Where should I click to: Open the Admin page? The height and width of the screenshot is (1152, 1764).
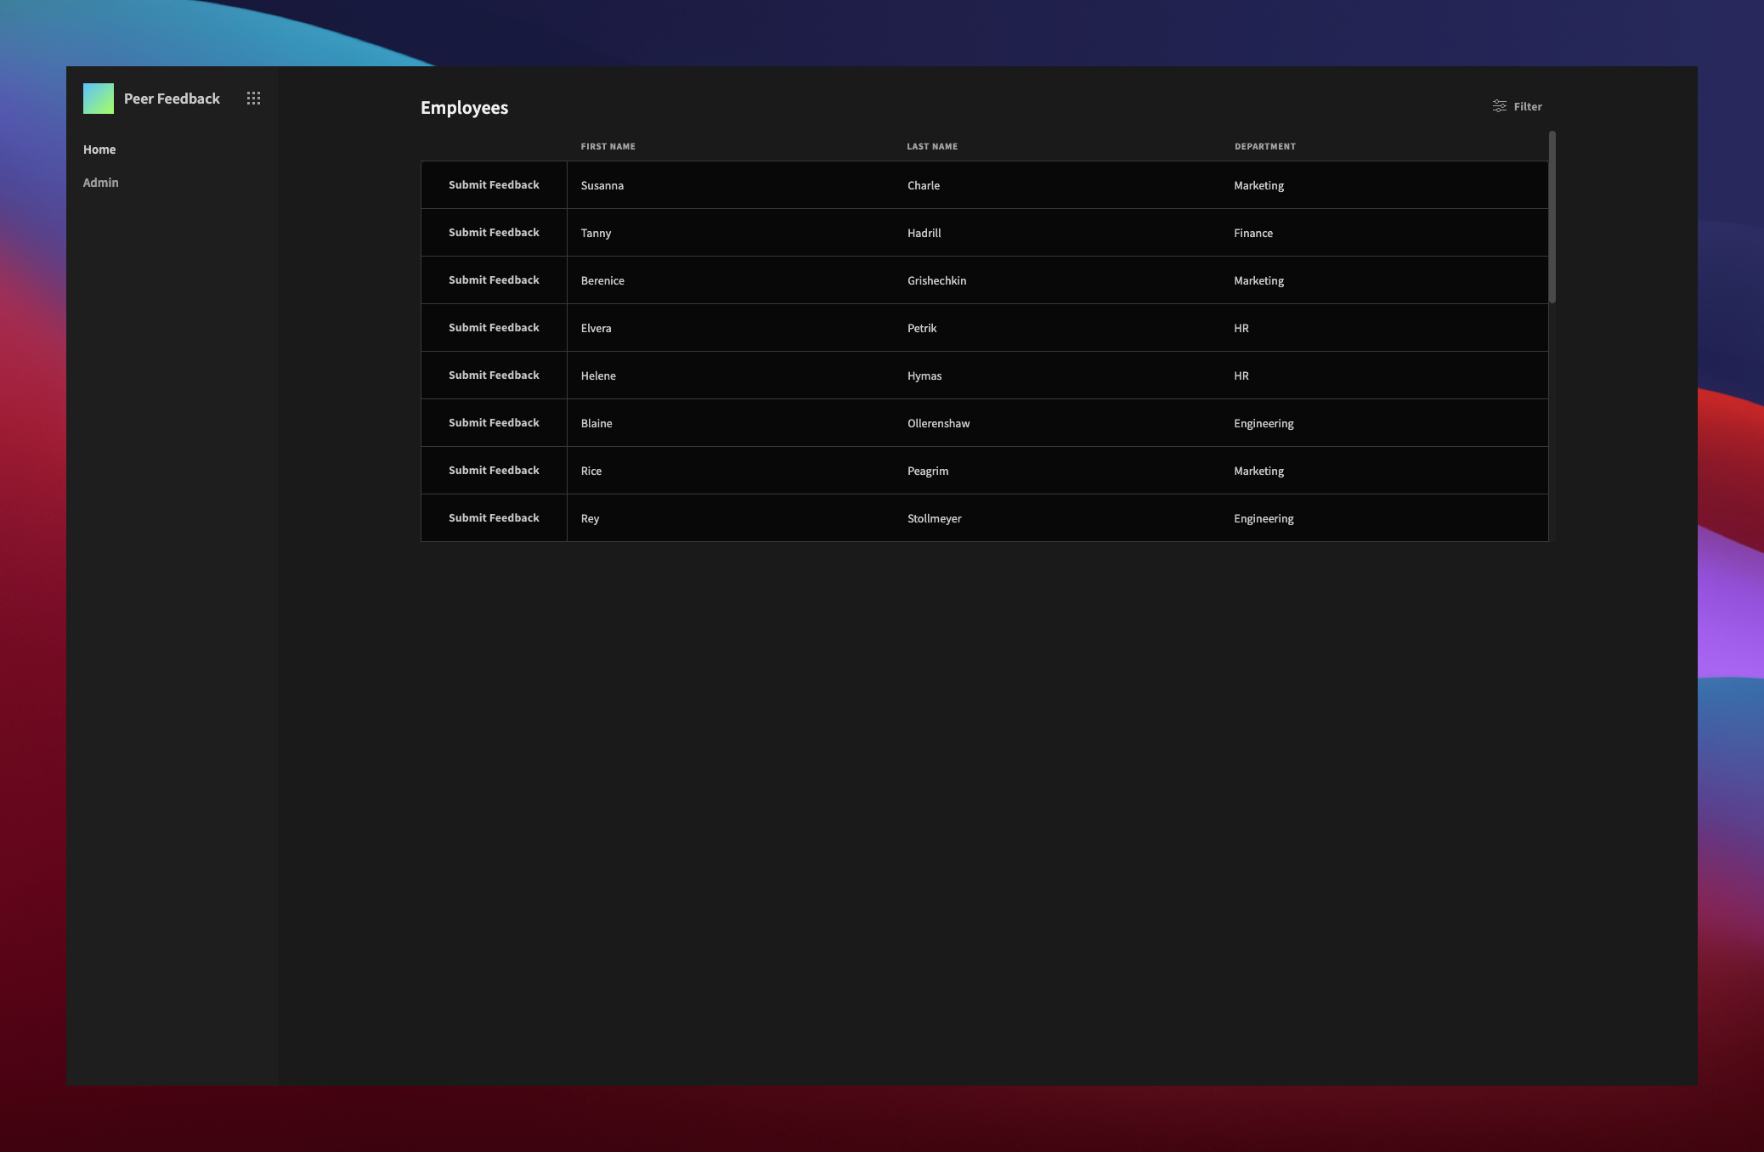click(x=100, y=183)
